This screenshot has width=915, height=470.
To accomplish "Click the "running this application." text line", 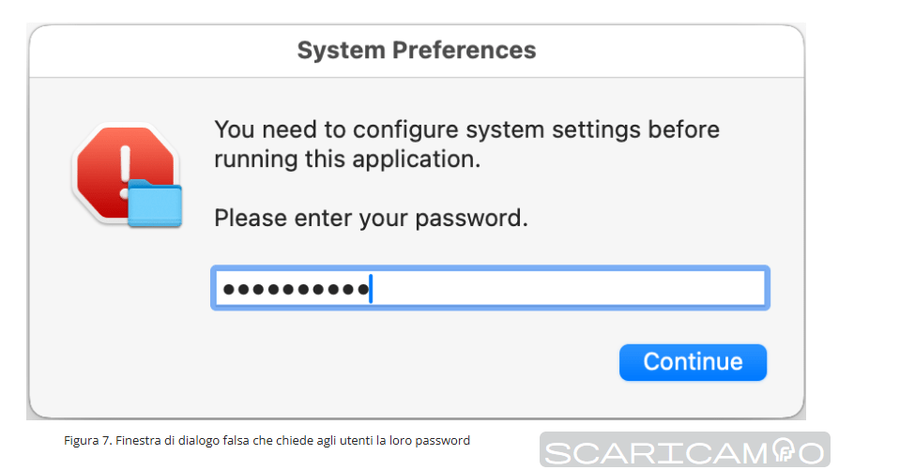I will pyautogui.click(x=347, y=159).
